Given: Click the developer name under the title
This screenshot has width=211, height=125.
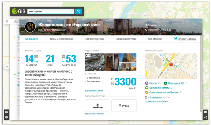Looking at the screenshot, I should 52,30.
